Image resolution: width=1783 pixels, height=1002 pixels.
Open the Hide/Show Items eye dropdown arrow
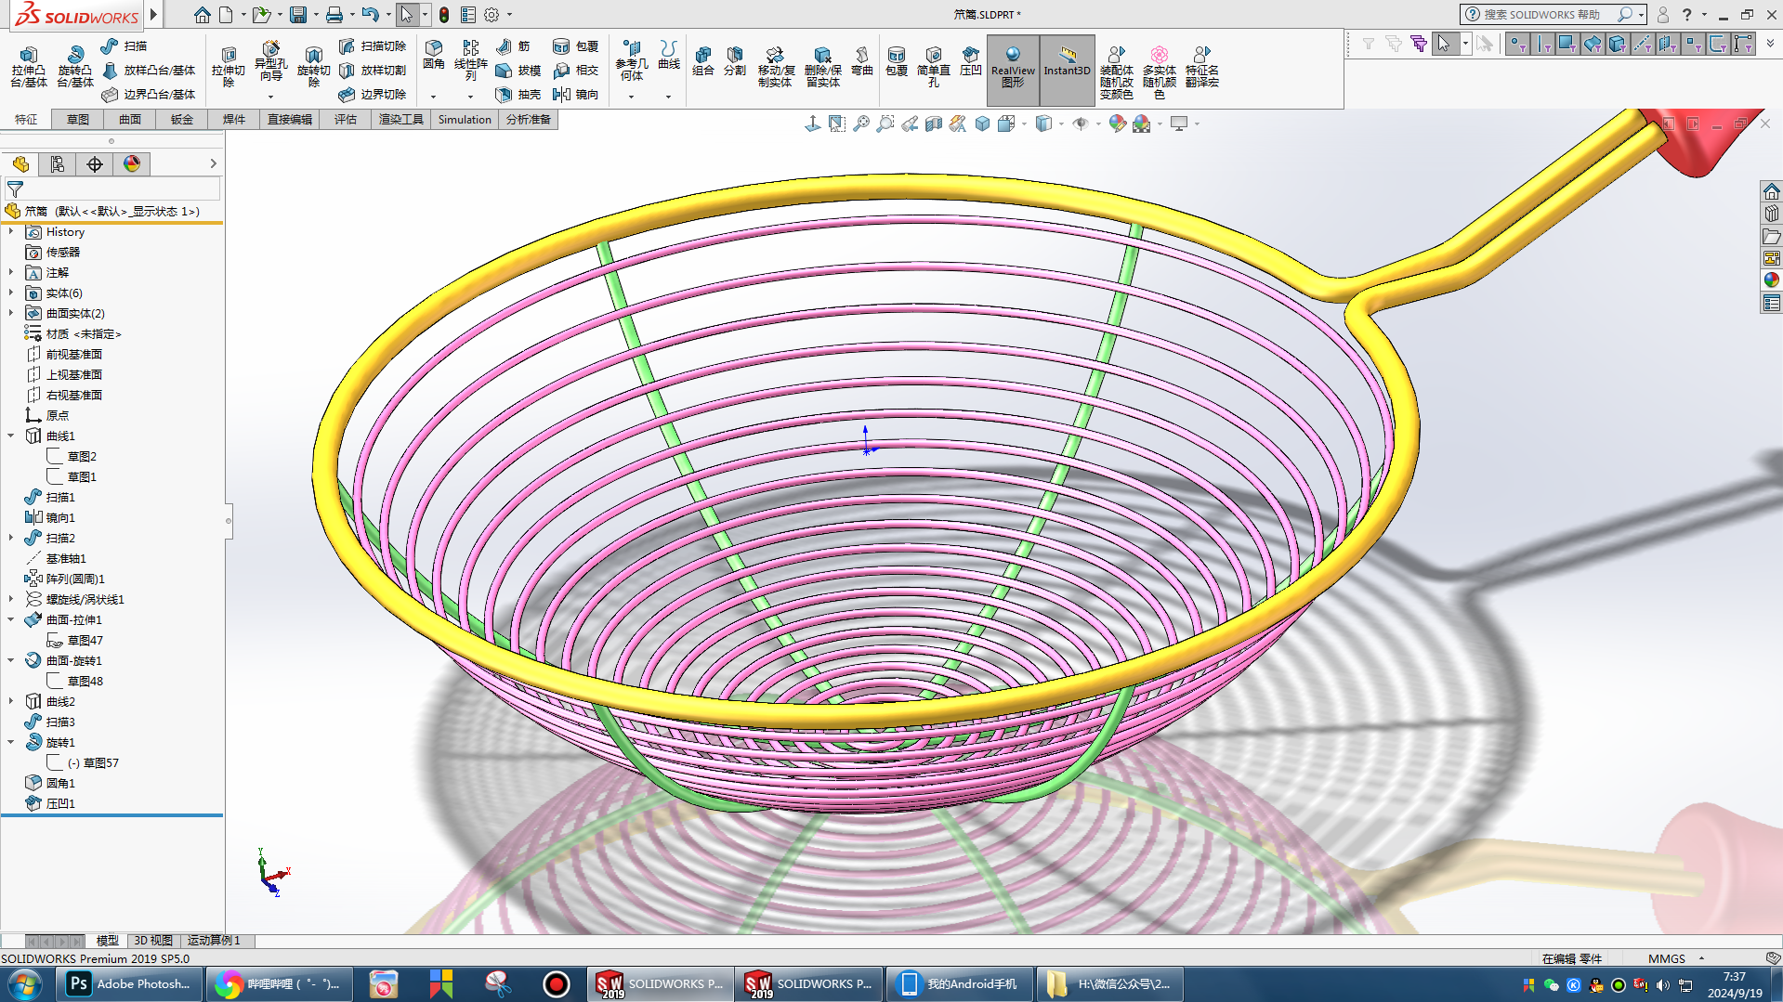[1098, 124]
